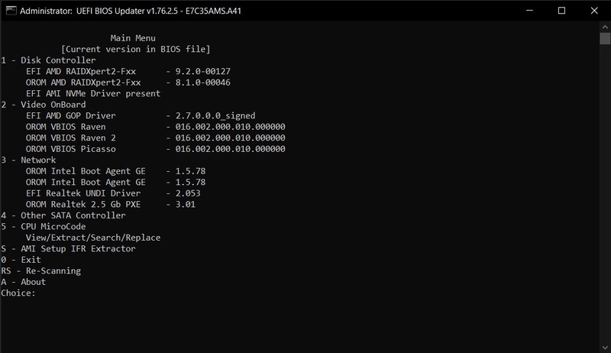Click the scrollbar up arrow
This screenshot has height=353, width=611.
tap(604, 28)
